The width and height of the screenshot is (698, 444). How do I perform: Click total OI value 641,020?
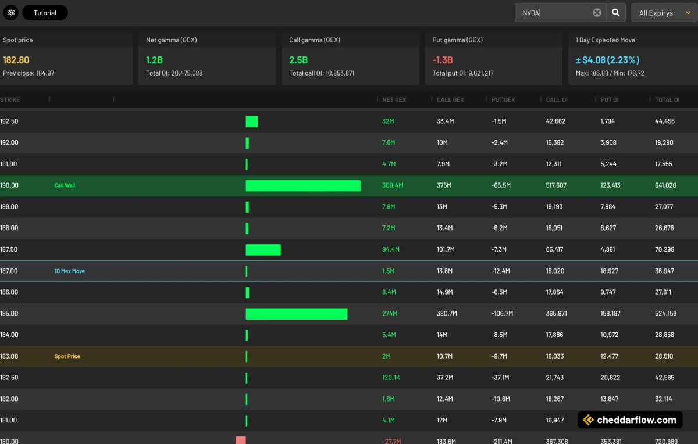click(665, 185)
